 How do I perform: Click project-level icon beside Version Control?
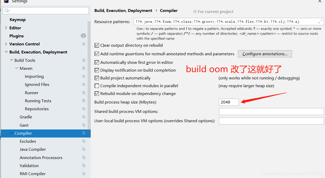point(84,44)
